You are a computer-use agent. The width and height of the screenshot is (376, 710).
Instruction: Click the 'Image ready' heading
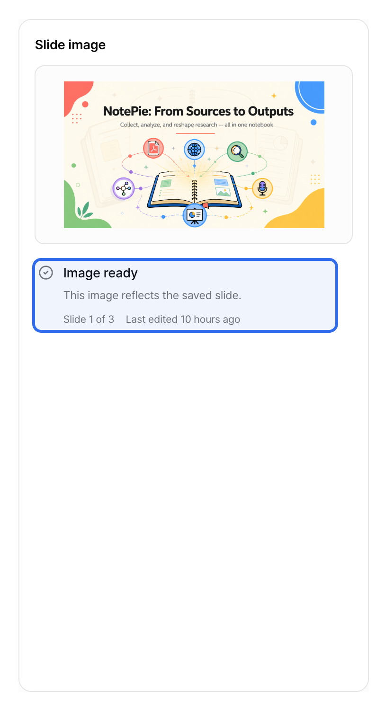100,273
